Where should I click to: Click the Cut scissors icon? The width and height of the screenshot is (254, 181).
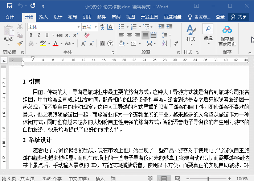coord(20,28)
